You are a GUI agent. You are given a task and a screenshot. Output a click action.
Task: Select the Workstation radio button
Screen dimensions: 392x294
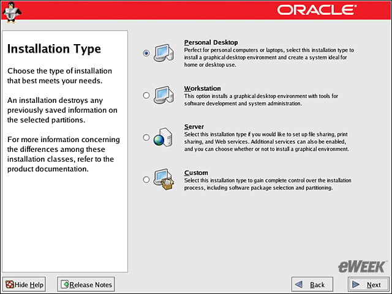(146, 96)
